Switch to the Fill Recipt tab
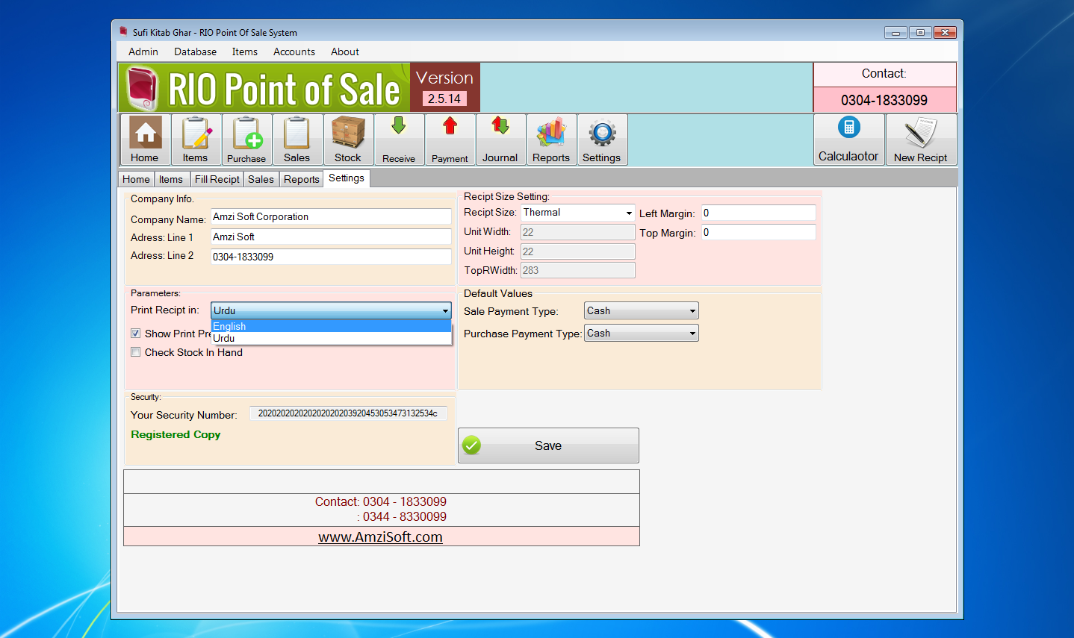The width and height of the screenshot is (1074, 638). [217, 178]
